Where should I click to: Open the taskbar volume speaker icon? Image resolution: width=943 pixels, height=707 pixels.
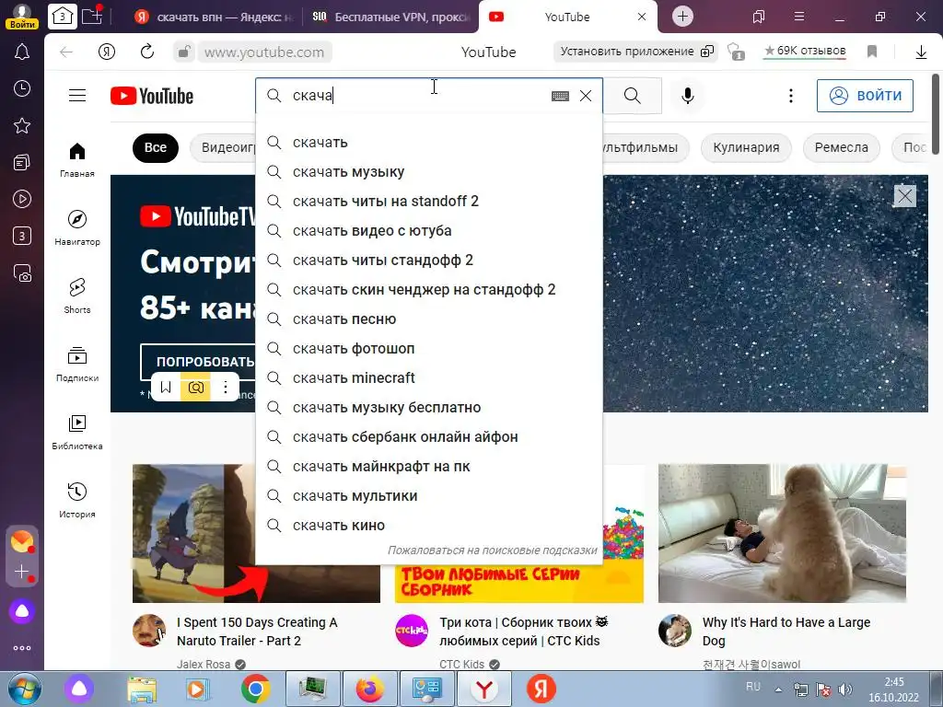845,689
